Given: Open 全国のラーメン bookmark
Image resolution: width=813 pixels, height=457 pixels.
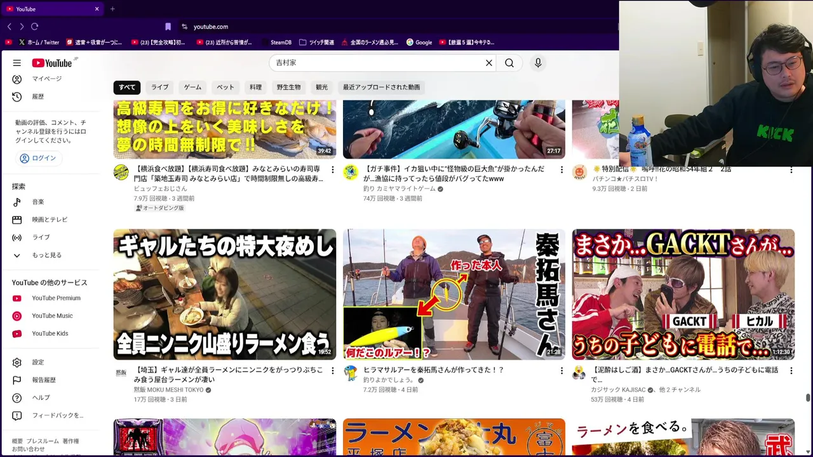Looking at the screenshot, I should (370, 43).
